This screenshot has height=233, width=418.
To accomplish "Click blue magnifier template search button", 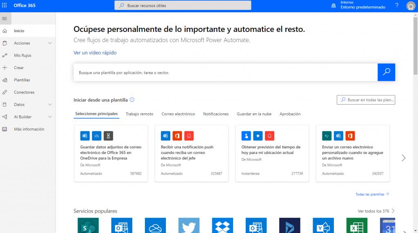I will coord(386,72).
